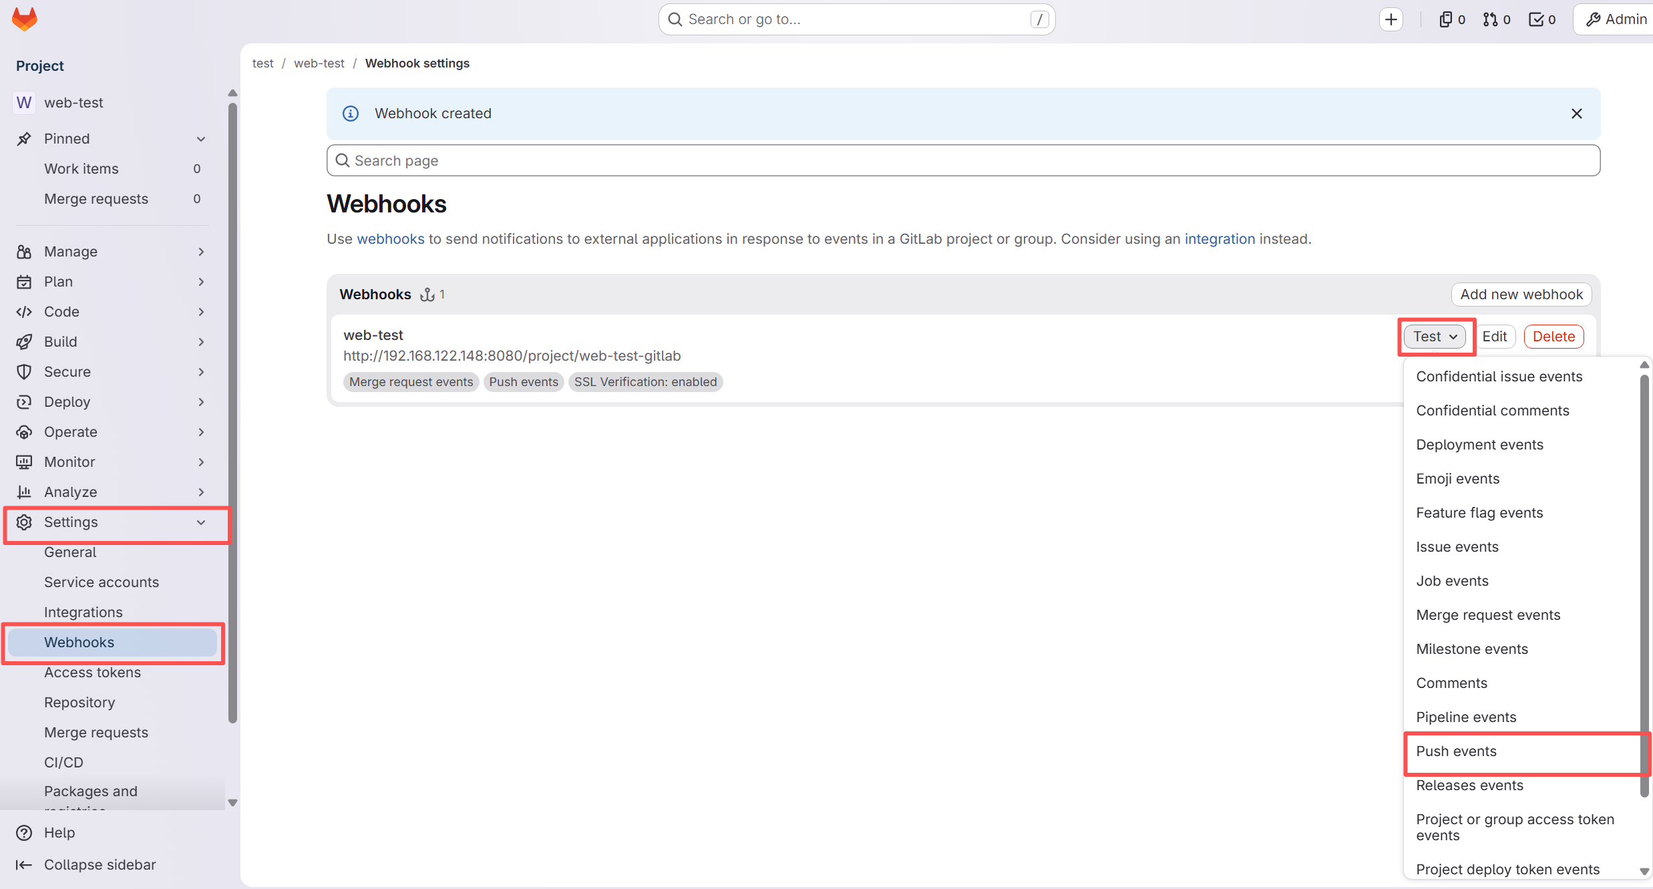The image size is (1653, 889).
Task: Click the Secure shield icon
Action: [x=24, y=372]
